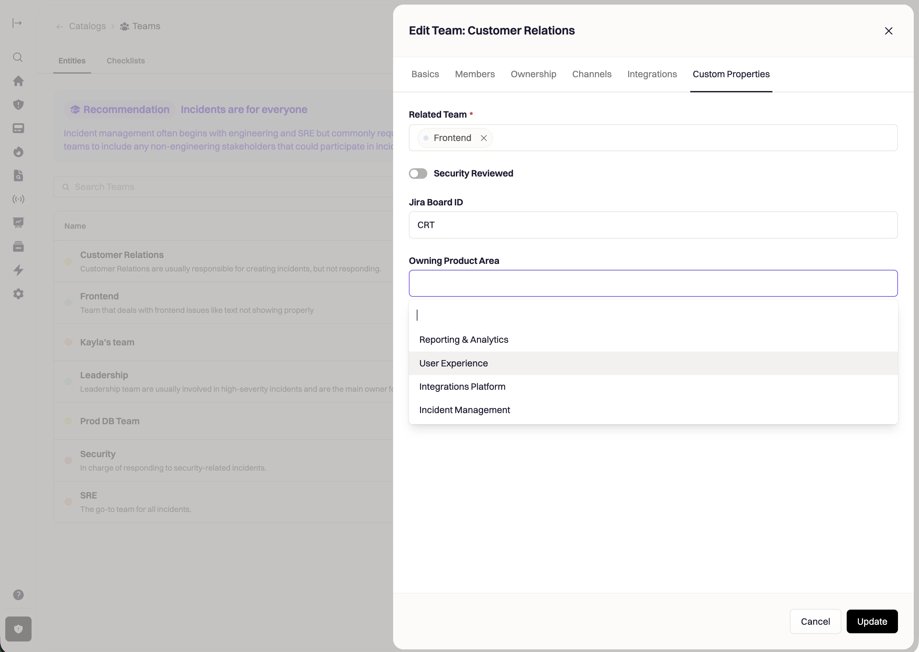Click the Cancel button

(x=815, y=621)
